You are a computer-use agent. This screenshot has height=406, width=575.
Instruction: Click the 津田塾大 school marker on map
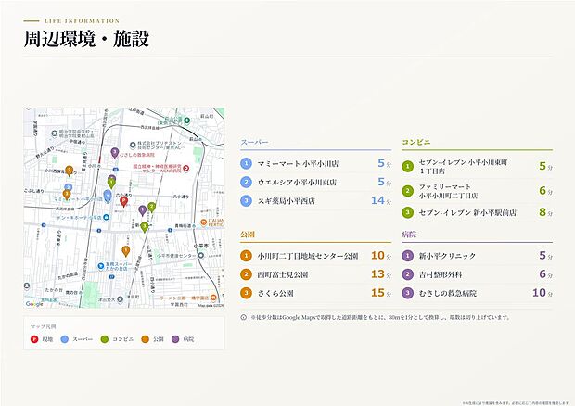(120, 299)
